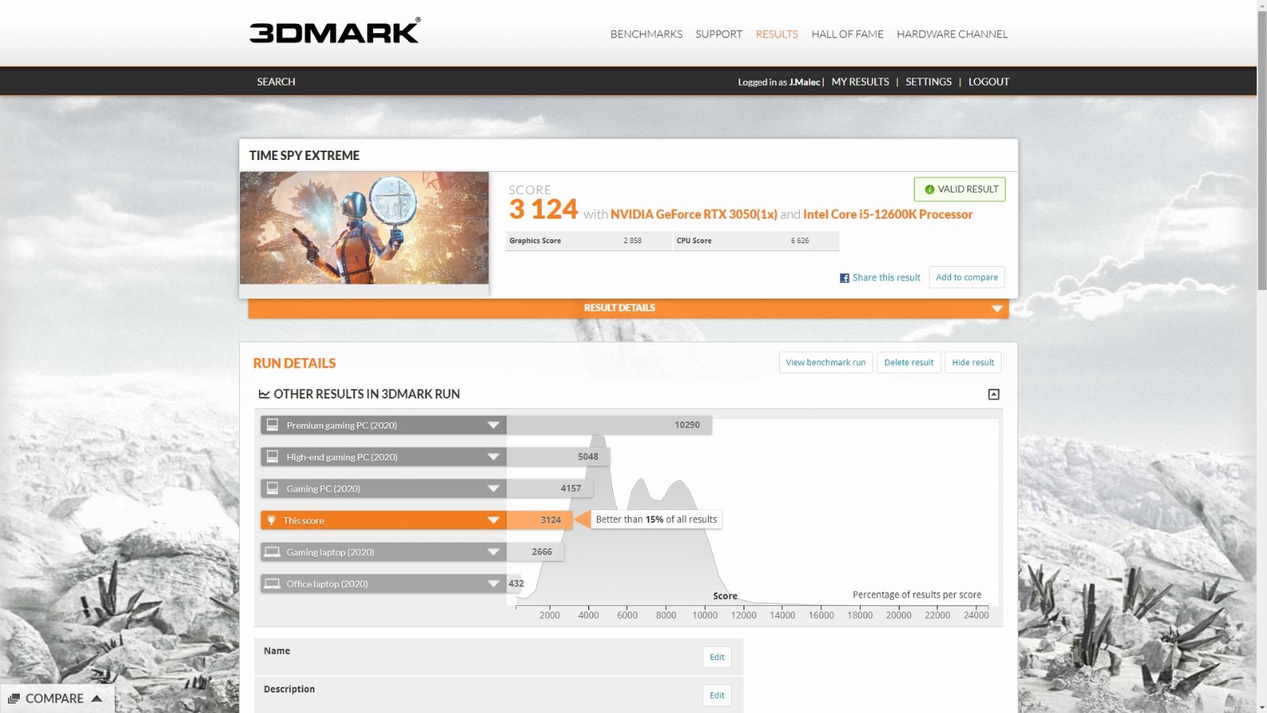Click the chart icon beside Other Results heading
Image resolution: width=1267 pixels, height=713 pixels.
point(264,395)
